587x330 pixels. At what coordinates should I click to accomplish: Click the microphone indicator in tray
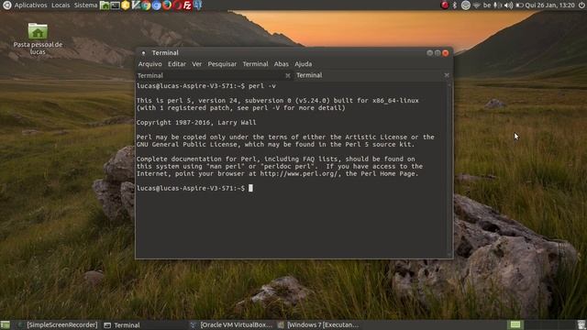tap(496, 5)
